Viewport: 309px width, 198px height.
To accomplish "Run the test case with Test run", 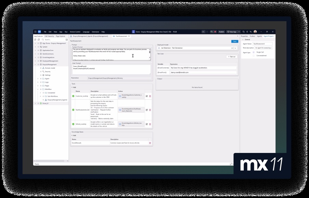I will pos(232,57).
